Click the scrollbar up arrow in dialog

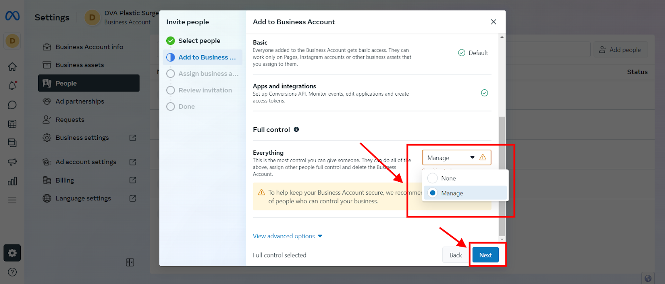[502, 37]
